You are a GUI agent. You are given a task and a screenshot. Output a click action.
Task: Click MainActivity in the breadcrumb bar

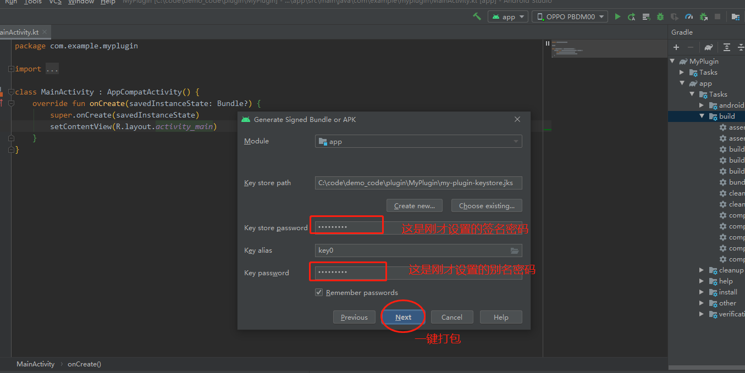[36, 364]
